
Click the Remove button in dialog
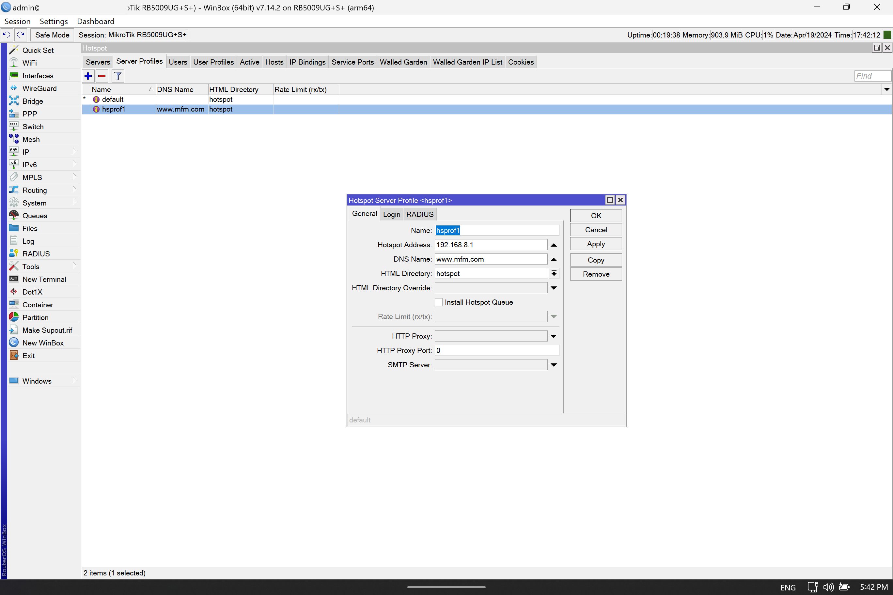pyautogui.click(x=596, y=274)
